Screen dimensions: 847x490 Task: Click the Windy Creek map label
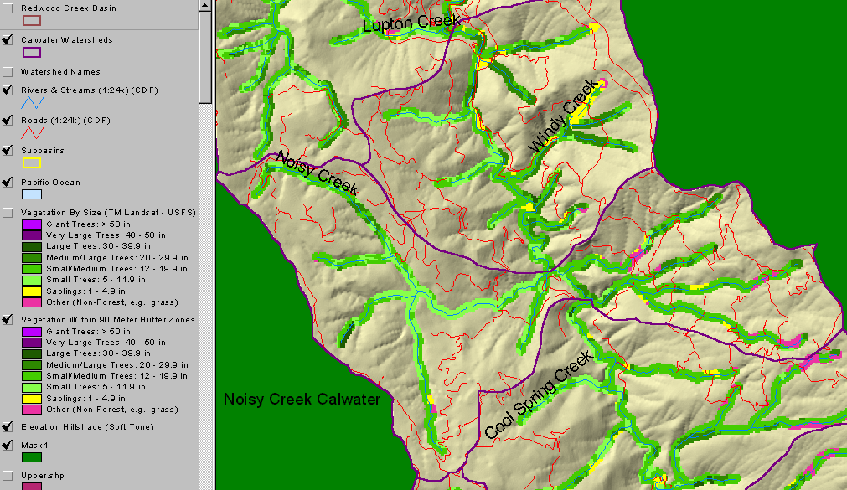click(x=562, y=115)
